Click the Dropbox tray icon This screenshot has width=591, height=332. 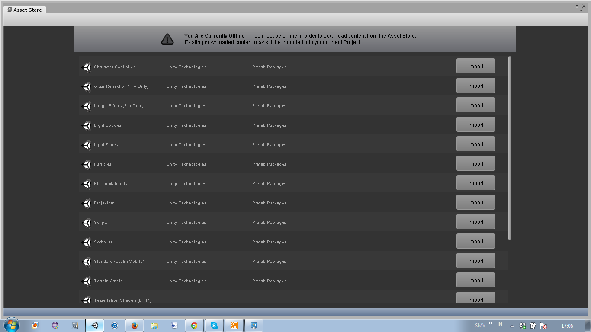click(523, 326)
